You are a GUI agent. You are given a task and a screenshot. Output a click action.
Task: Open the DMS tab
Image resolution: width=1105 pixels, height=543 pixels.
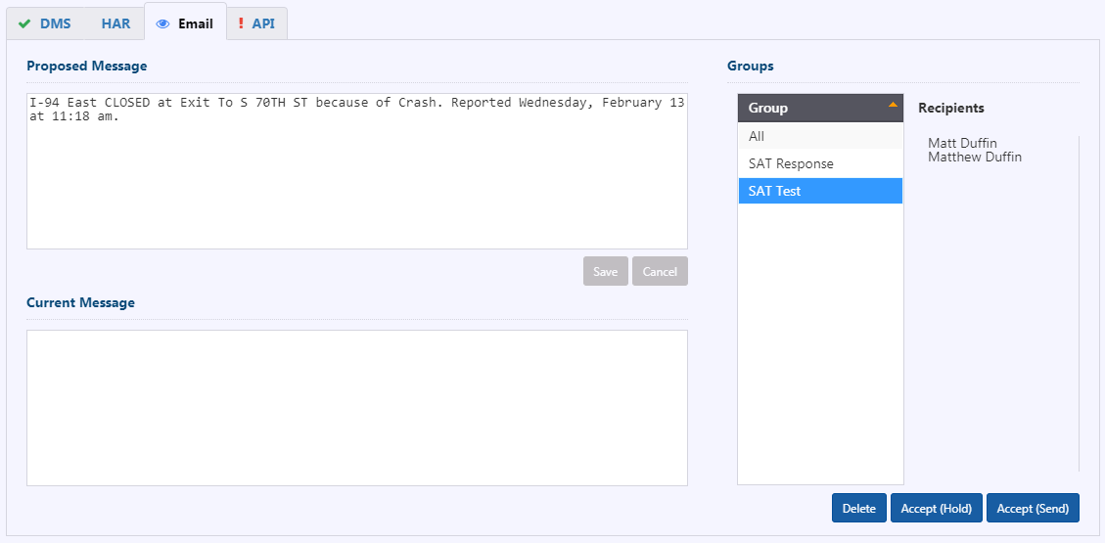tap(46, 23)
